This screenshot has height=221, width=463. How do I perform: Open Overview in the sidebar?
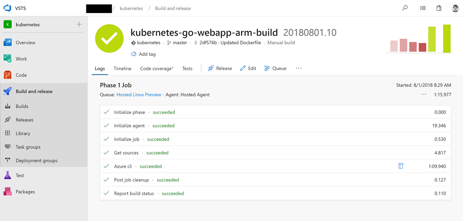click(25, 42)
